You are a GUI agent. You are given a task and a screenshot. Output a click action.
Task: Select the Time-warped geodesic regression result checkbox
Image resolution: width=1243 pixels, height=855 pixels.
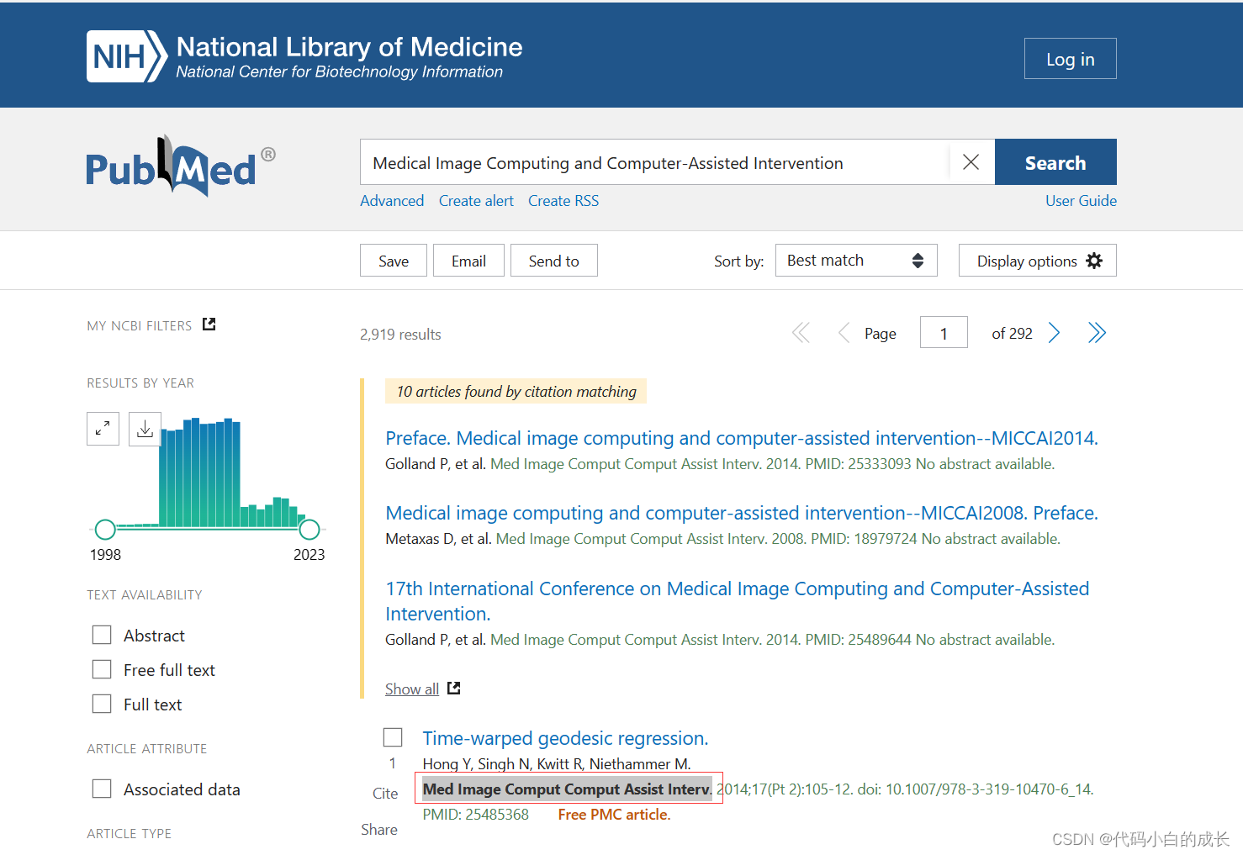pos(393,737)
